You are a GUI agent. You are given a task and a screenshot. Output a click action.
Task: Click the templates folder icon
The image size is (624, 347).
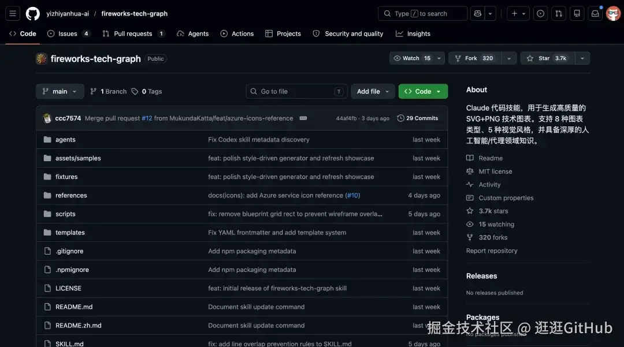pyautogui.click(x=47, y=233)
